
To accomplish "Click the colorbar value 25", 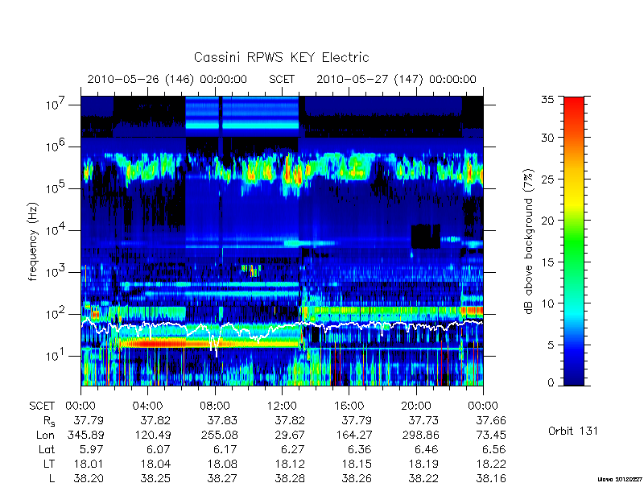I will (547, 179).
